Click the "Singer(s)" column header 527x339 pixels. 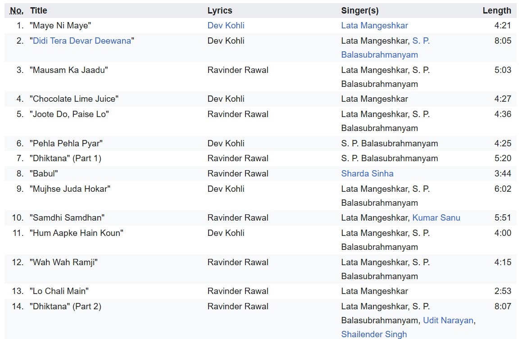click(360, 11)
